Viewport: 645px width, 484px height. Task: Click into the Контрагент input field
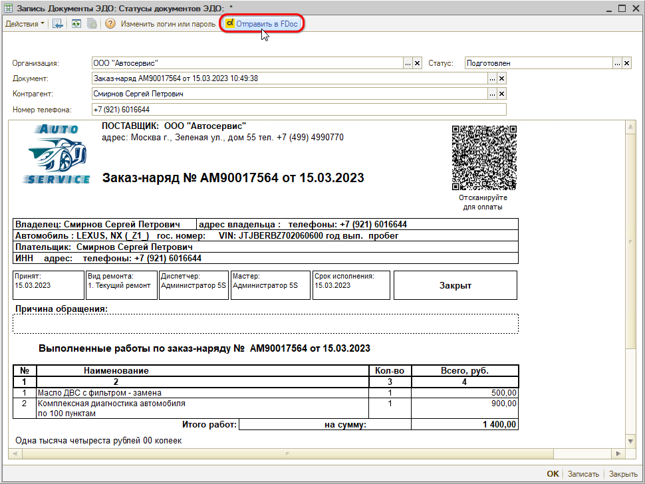point(290,94)
